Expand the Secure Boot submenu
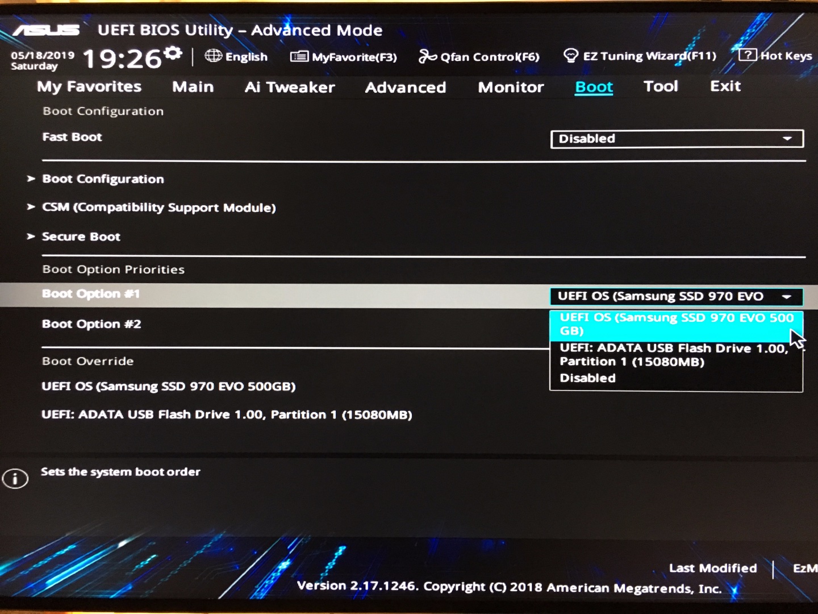Image resolution: width=818 pixels, height=614 pixels. point(81,237)
